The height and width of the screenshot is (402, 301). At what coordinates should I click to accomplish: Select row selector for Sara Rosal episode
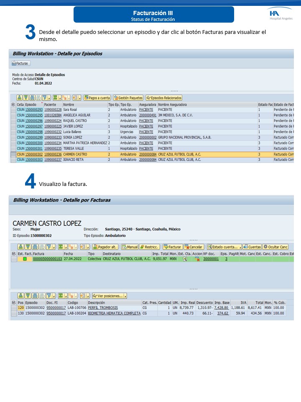pos(13,110)
